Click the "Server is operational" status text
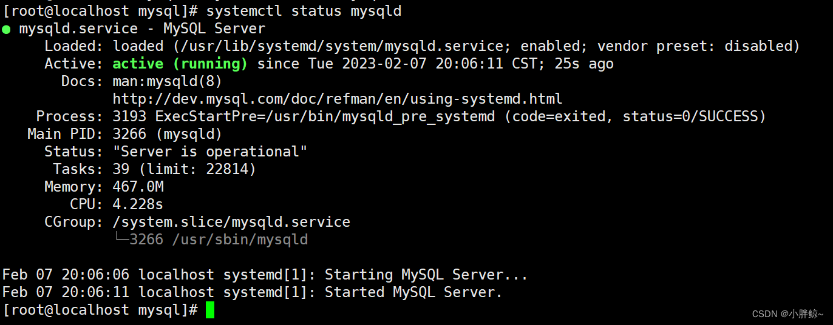 point(210,152)
